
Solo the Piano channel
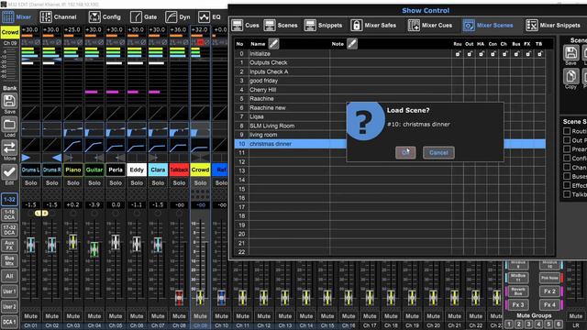point(73,183)
